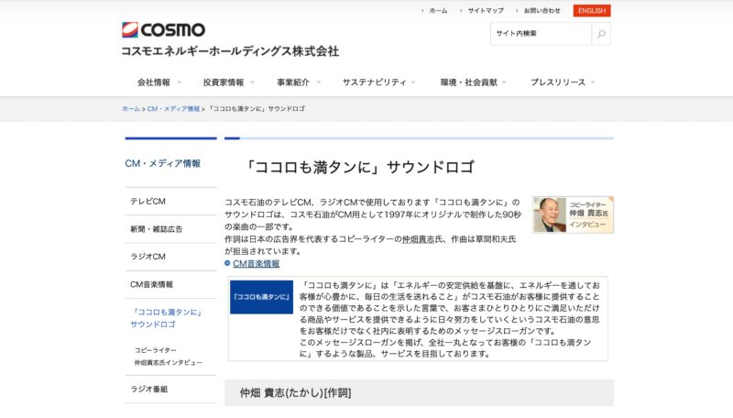This screenshot has height=418, width=733.
Task: Open the お問い合わせ link
Action: coord(542,11)
